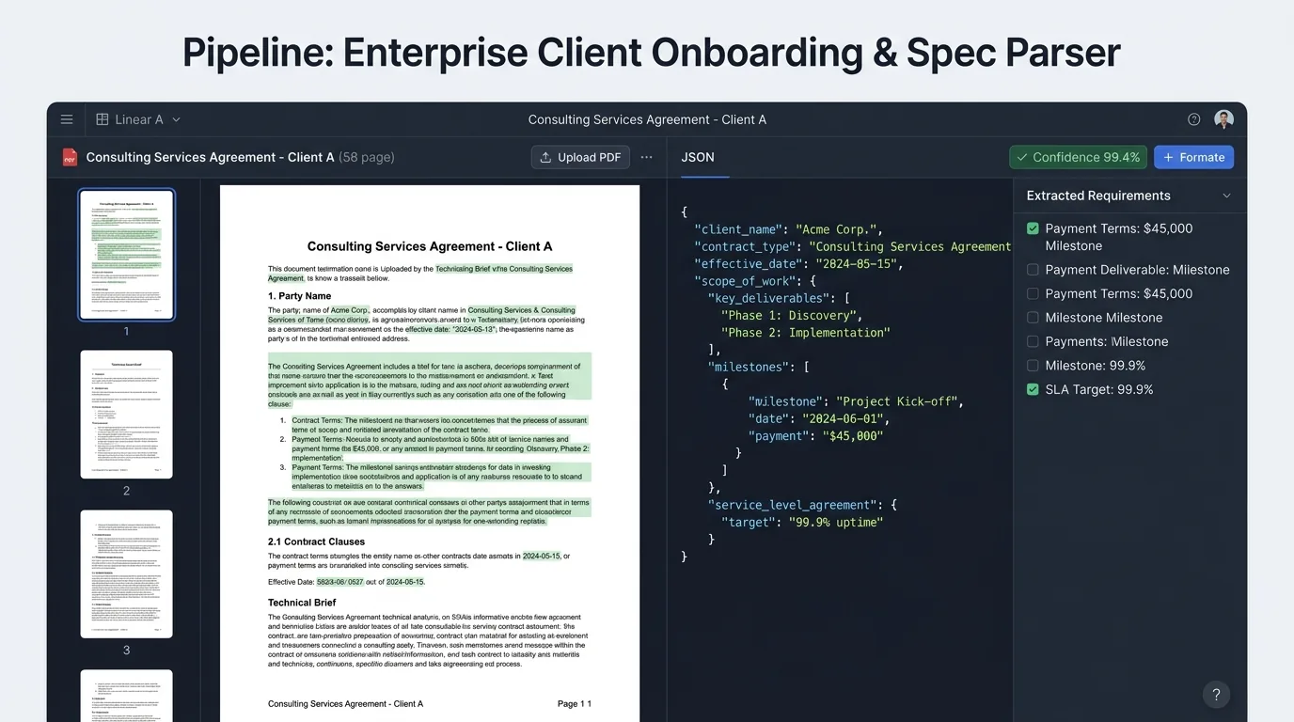Collapse the Extracted Requirements panel chevron
Viewport: 1294px width, 722px height.
[1226, 196]
